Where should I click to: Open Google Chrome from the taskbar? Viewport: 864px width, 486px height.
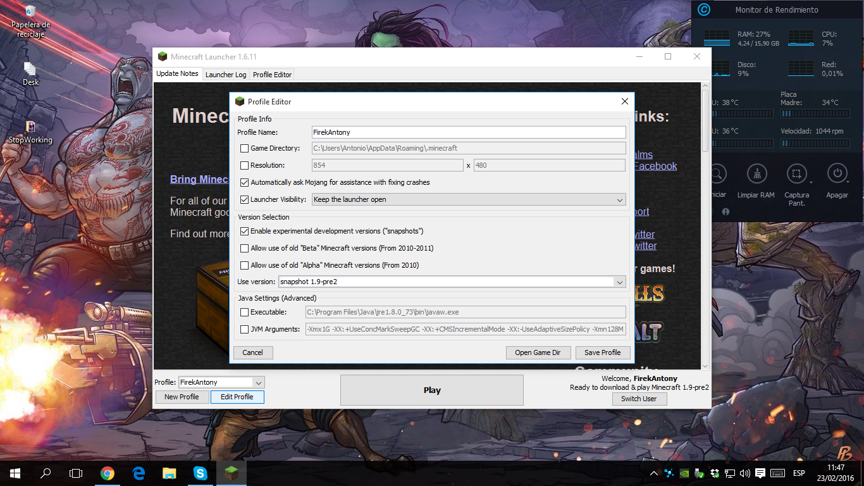[108, 473]
